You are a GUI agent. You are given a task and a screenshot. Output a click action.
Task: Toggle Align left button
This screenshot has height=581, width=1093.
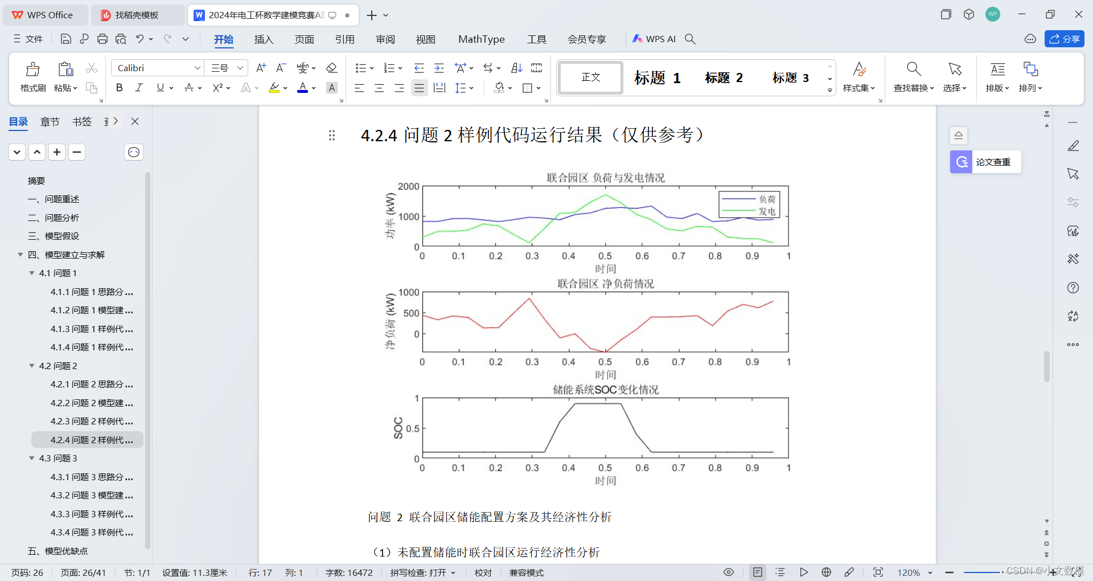(x=359, y=88)
